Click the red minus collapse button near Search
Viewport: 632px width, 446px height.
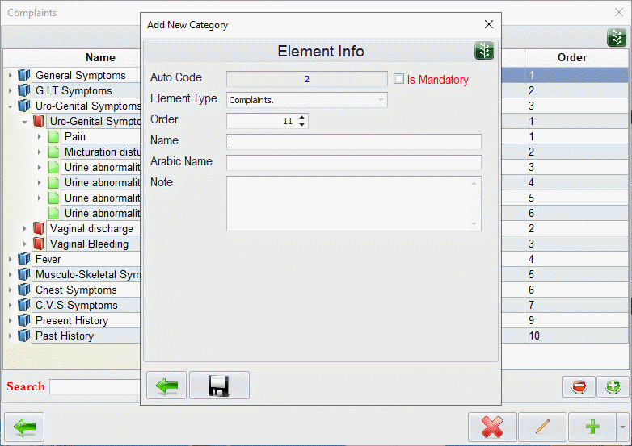click(579, 386)
